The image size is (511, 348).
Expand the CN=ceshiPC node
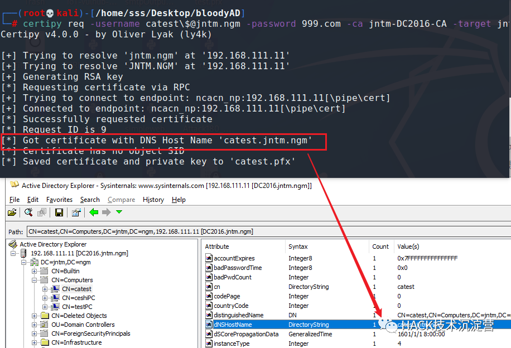click(x=45, y=298)
